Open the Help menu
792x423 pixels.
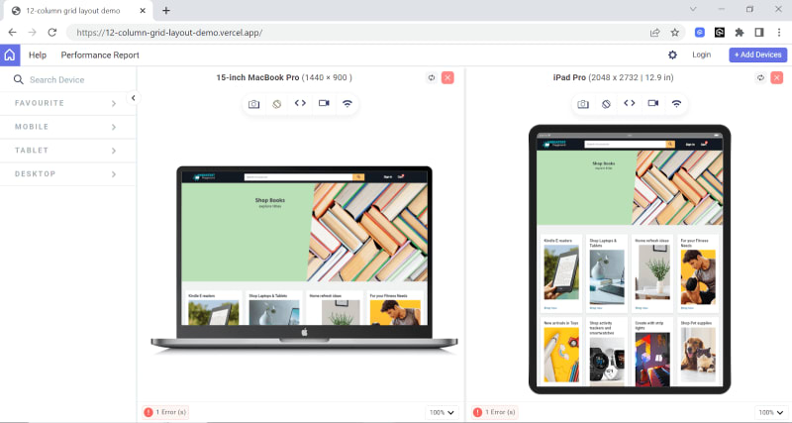[x=38, y=55]
